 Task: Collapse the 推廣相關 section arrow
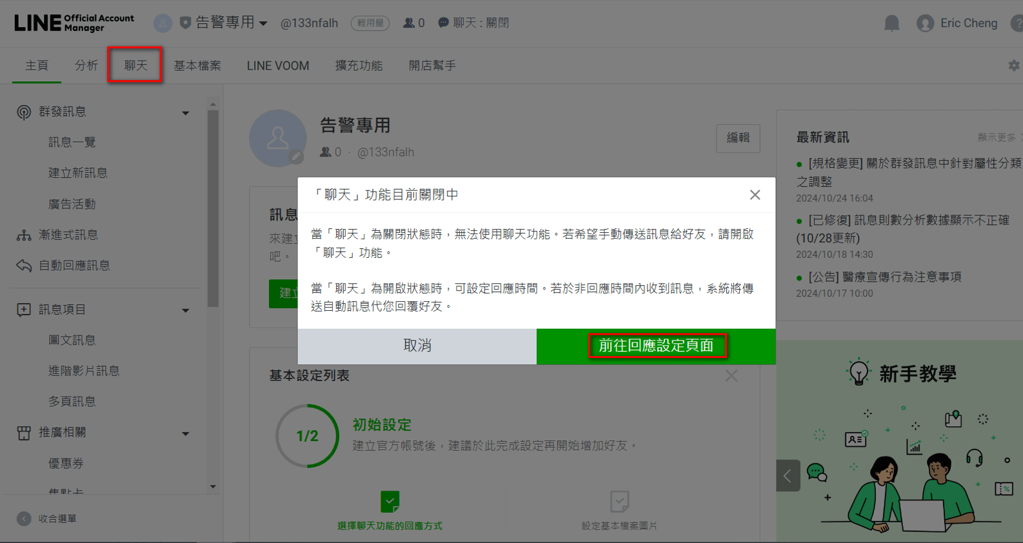click(186, 433)
